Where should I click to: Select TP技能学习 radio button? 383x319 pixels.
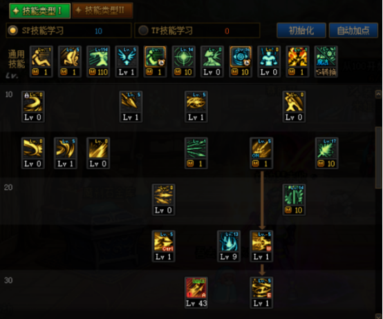click(143, 30)
